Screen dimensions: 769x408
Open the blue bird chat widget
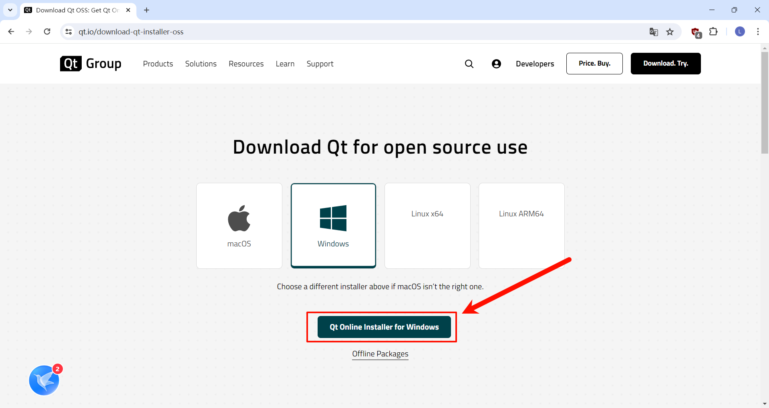click(44, 380)
